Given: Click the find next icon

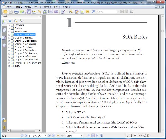Looking at the screenshot, I should tap(126, 12).
